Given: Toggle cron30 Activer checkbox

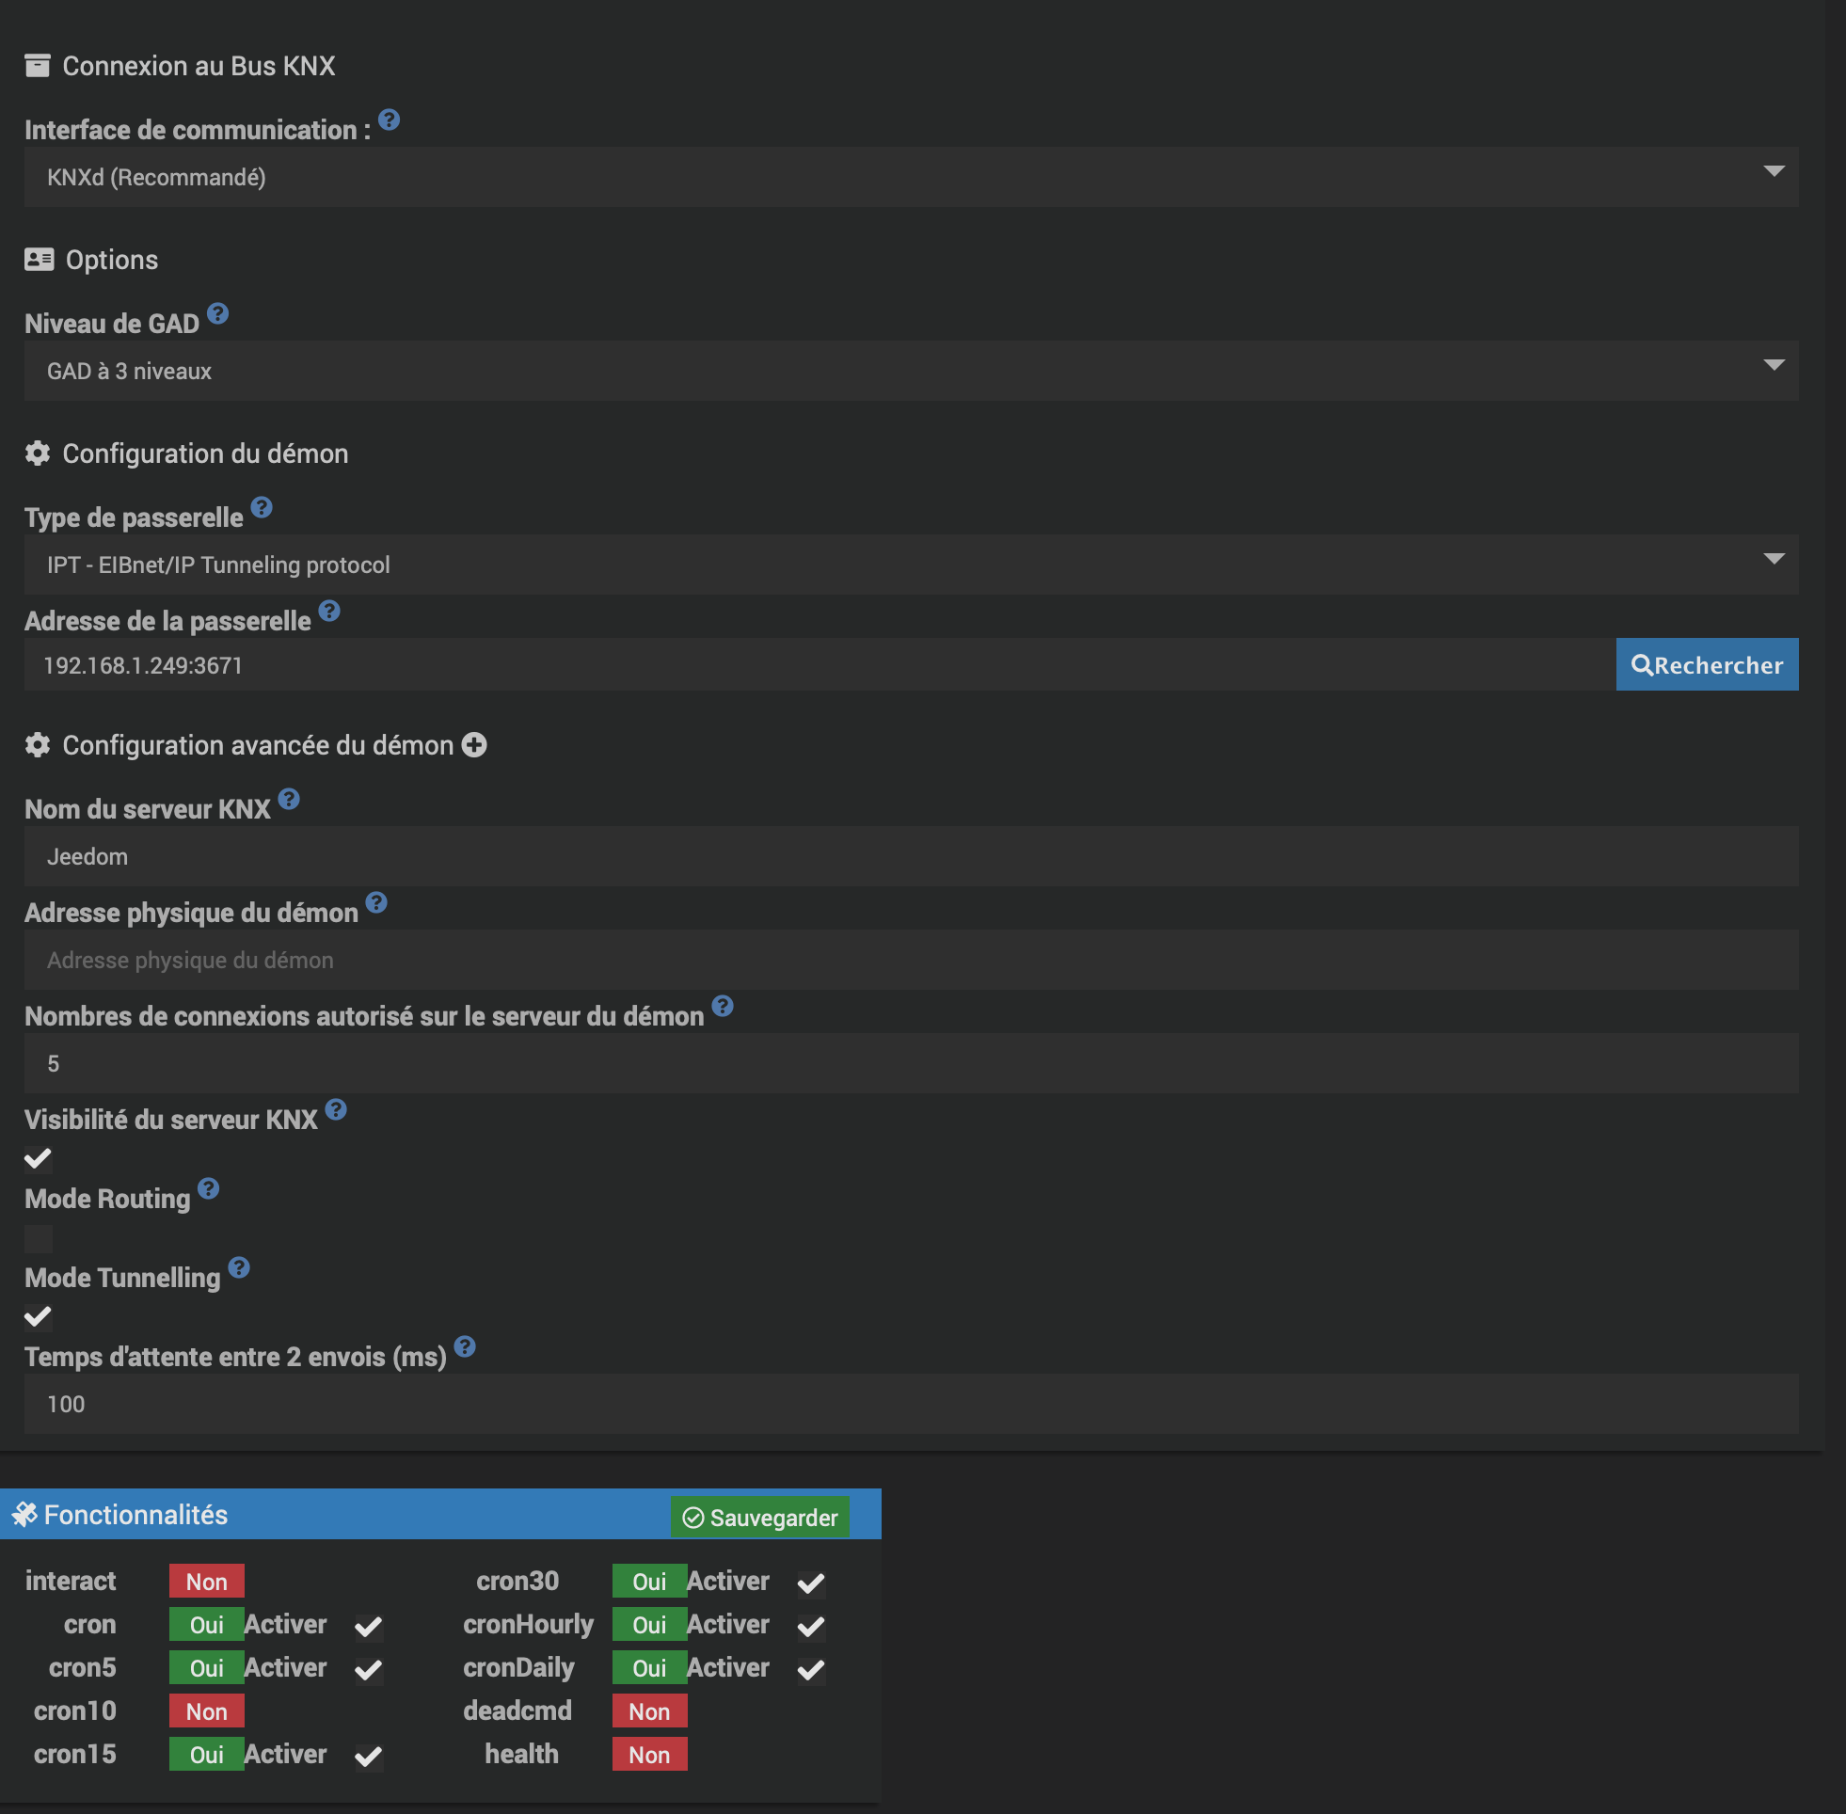Looking at the screenshot, I should [x=811, y=1583].
